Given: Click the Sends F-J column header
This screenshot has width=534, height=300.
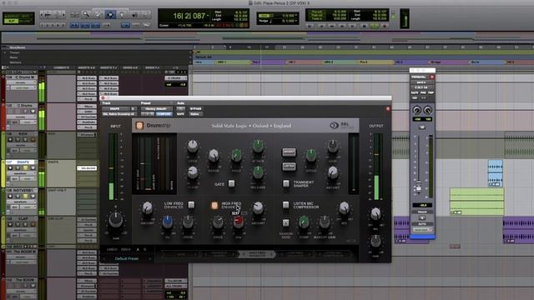Looking at the screenshot, I should [x=152, y=67].
